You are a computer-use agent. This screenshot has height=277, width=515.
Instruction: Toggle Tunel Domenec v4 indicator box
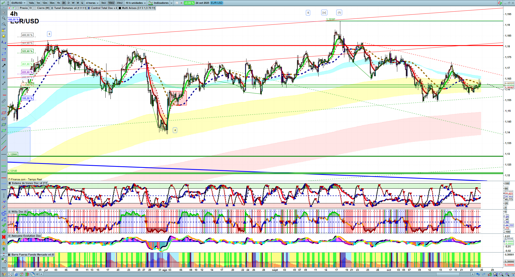[x=52, y=8]
